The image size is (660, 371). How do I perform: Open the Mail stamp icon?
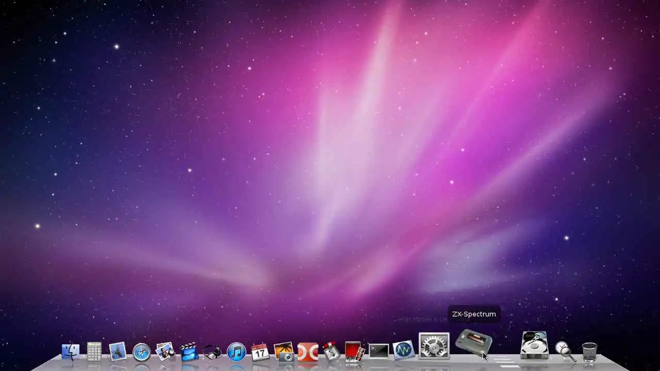118,352
